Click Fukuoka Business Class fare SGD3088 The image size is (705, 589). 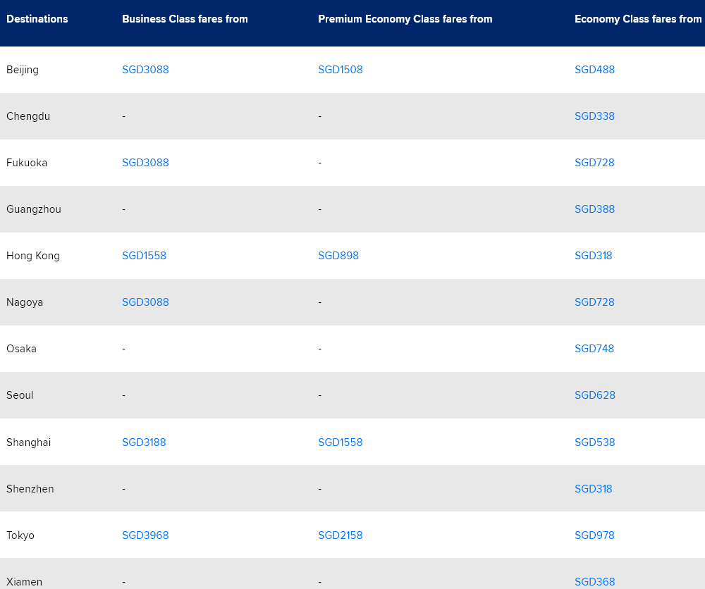145,163
